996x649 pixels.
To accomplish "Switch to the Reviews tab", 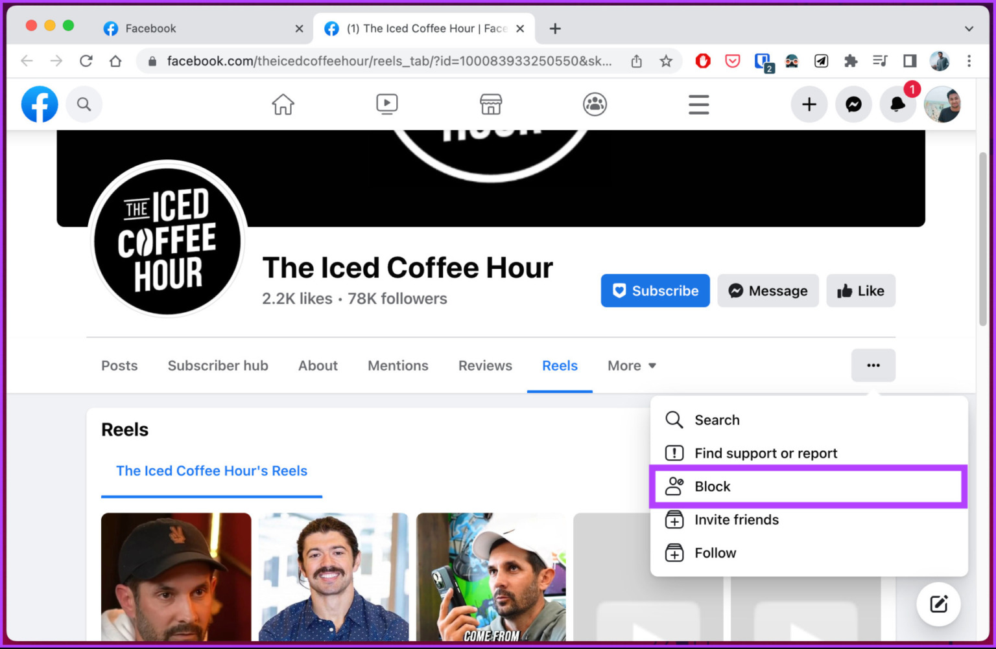I will [x=485, y=365].
